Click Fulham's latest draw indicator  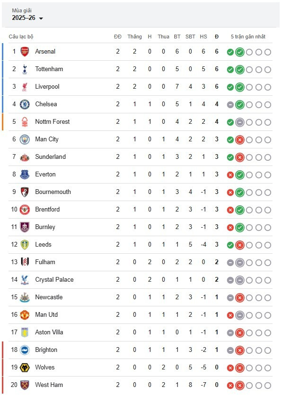tap(240, 263)
